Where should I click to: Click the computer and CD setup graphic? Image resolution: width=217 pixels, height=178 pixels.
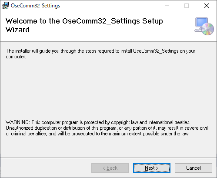point(204,26)
